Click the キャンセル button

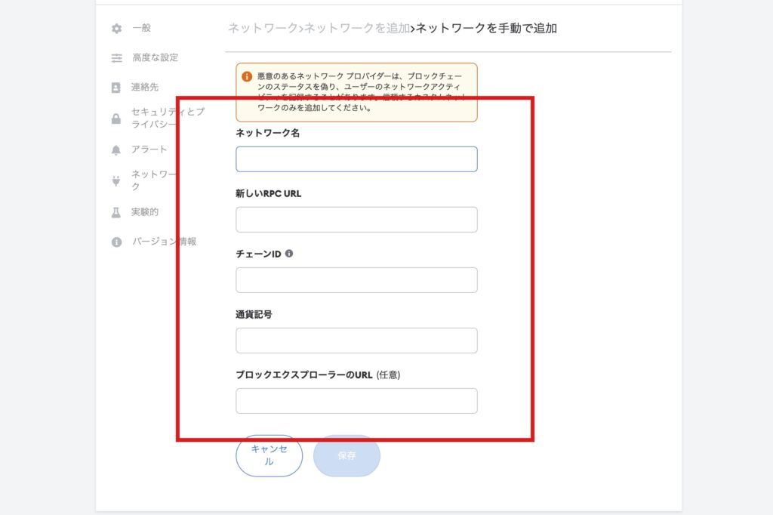click(269, 456)
